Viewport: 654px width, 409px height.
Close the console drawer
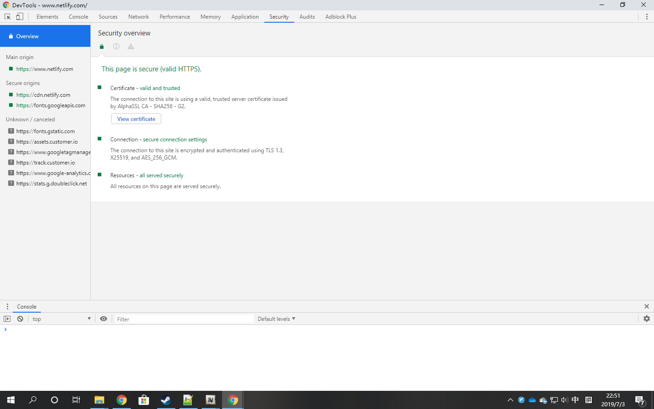(647, 307)
